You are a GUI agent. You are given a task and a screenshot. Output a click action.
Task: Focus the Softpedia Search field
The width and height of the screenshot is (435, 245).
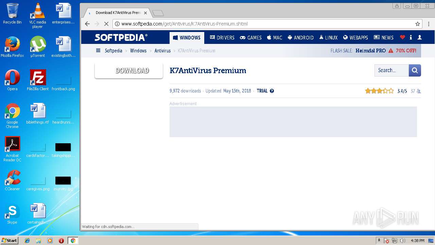click(x=391, y=70)
